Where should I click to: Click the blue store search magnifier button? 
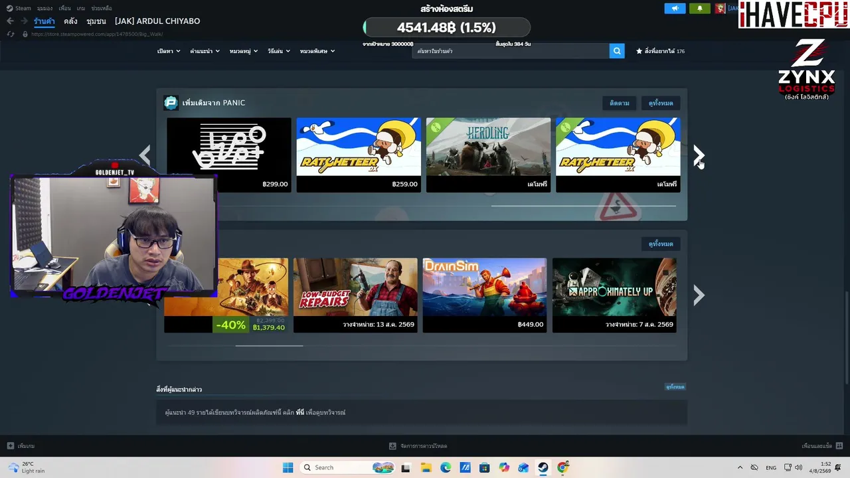coord(617,51)
